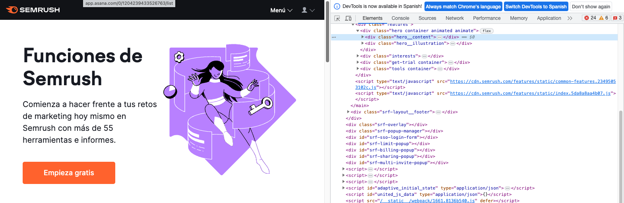
Task: Click Always match Chrome's language button
Action: (463, 7)
